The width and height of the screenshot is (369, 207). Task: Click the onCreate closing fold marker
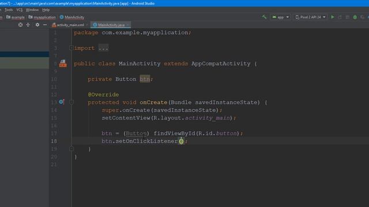pos(71,149)
